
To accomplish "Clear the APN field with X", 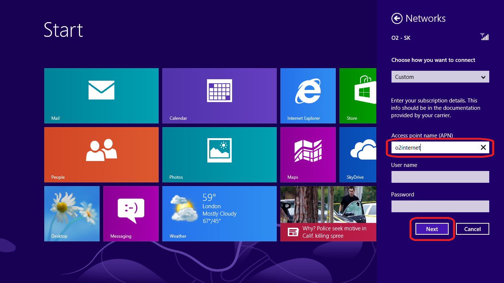I will (483, 148).
